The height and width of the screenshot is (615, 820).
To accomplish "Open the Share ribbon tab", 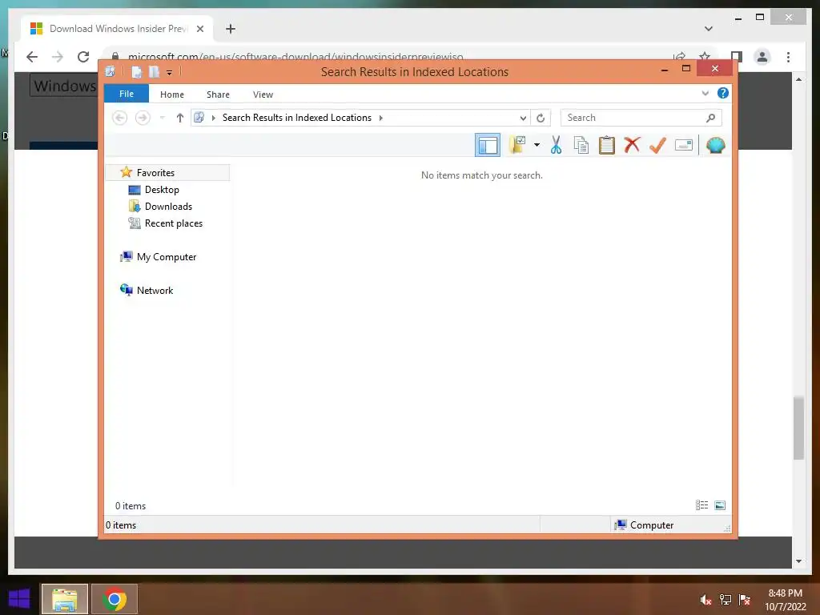I will [218, 94].
